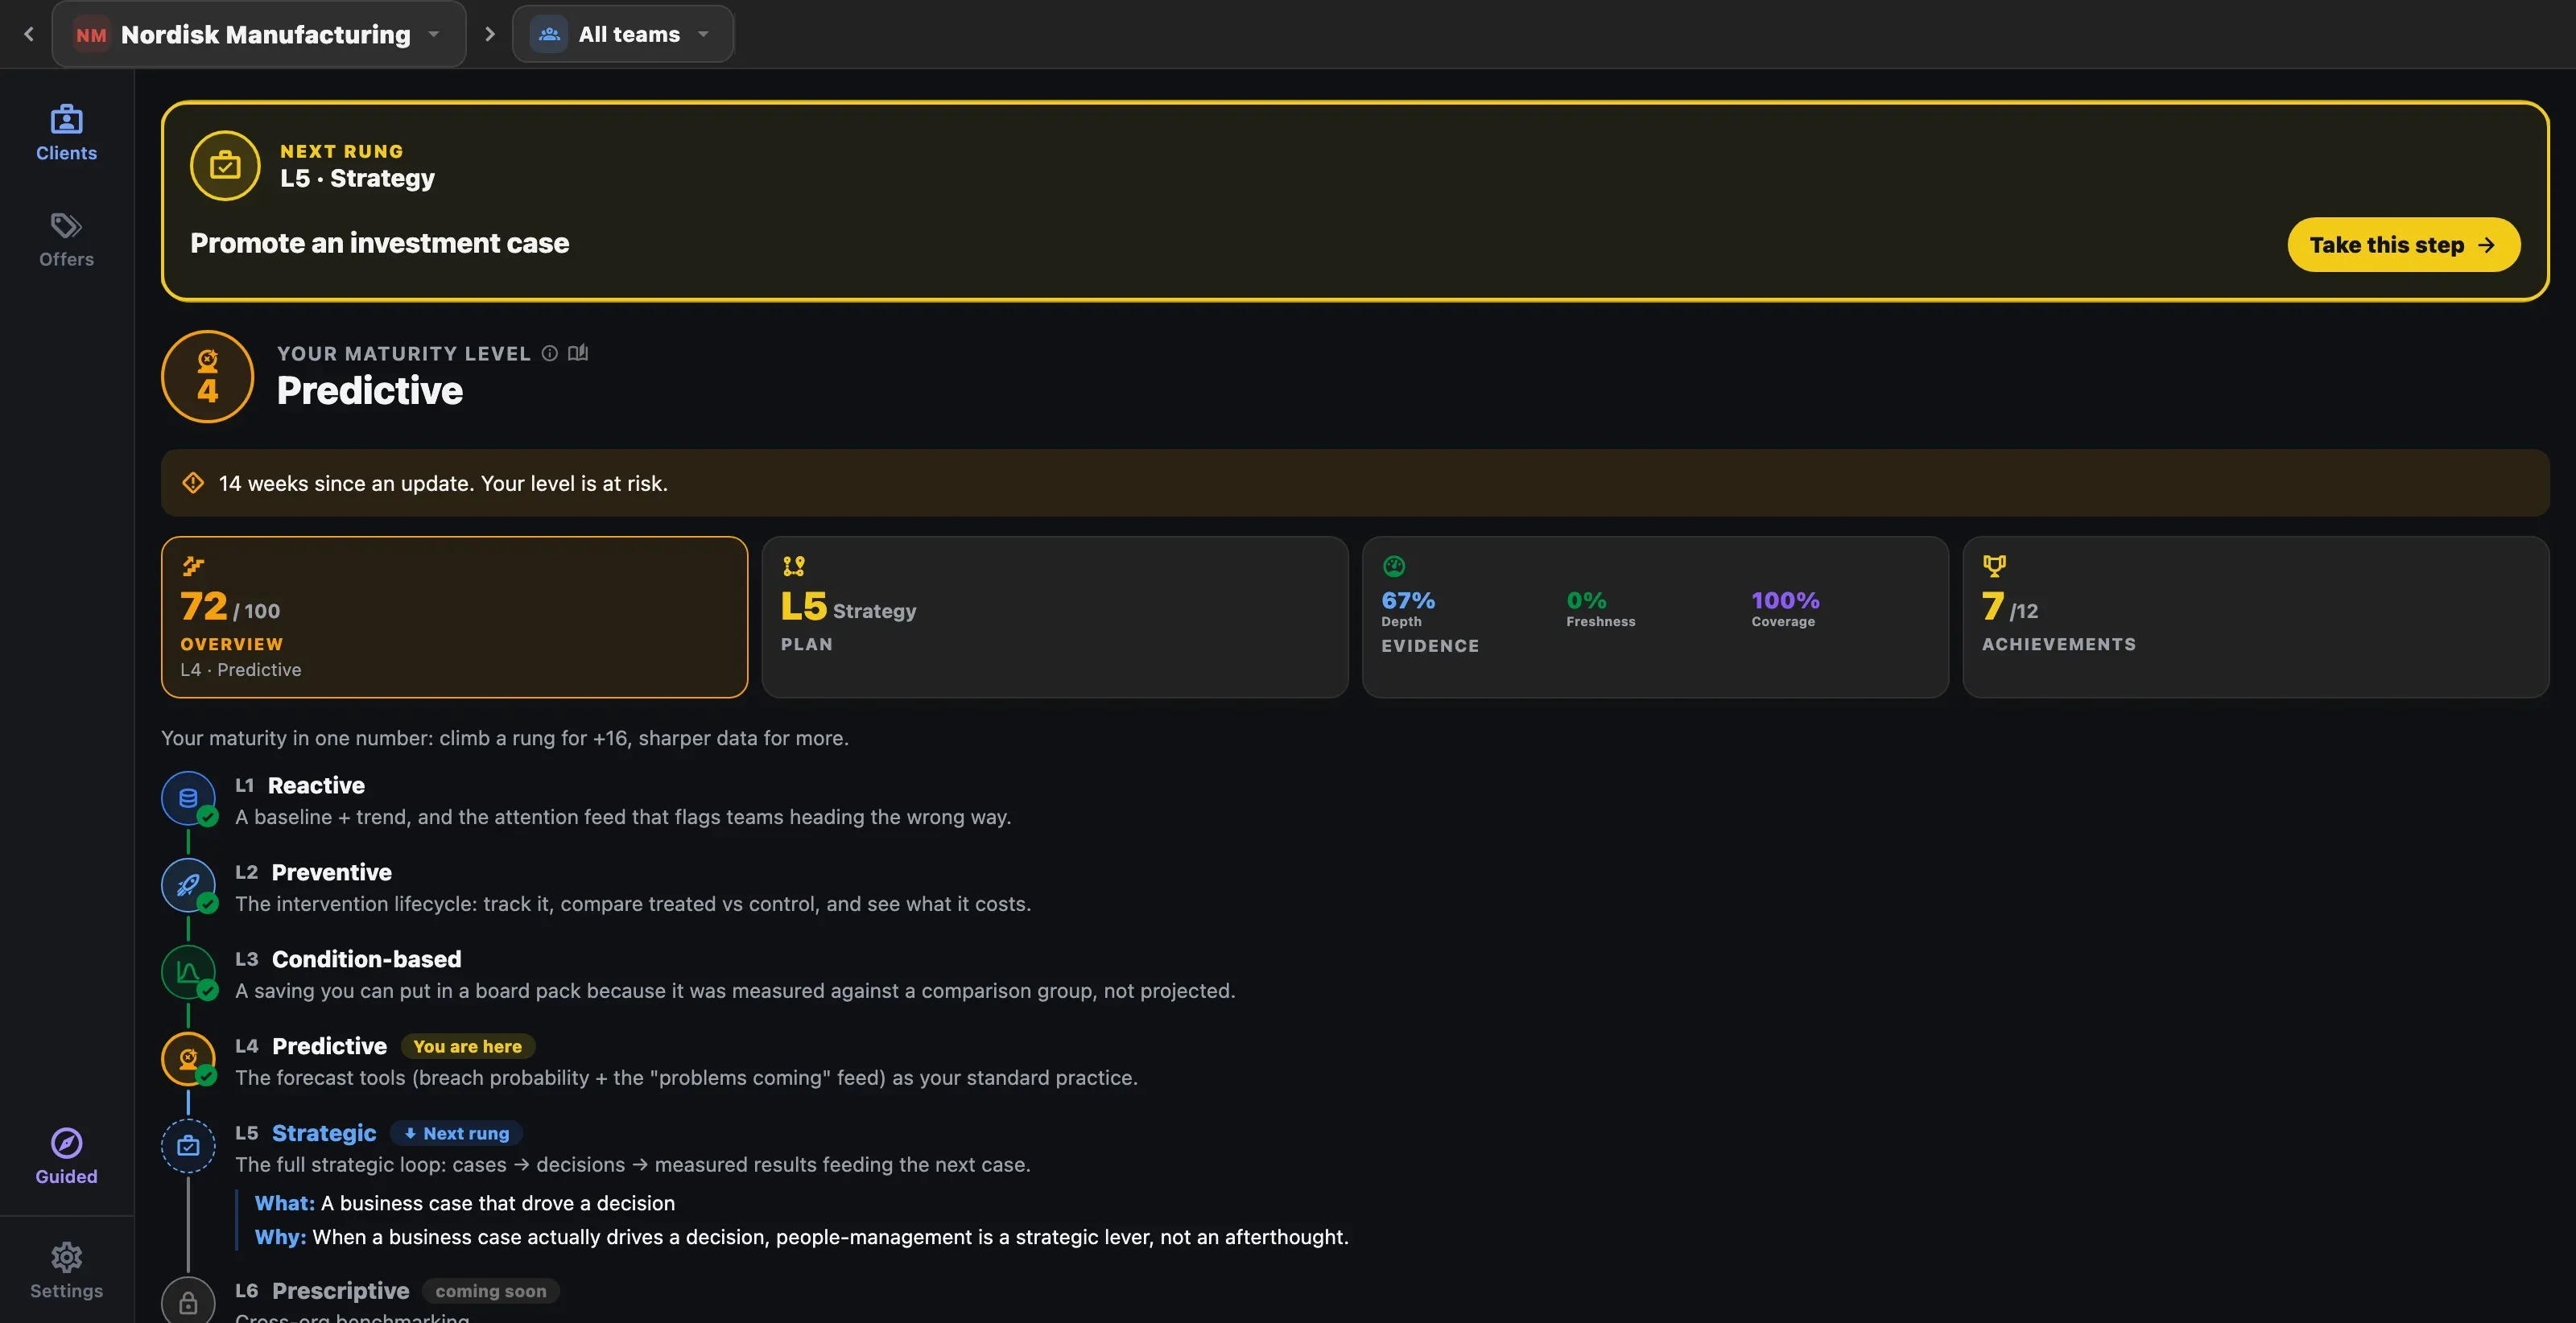
Task: Click the breadcrumb right chevron
Action: [489, 34]
